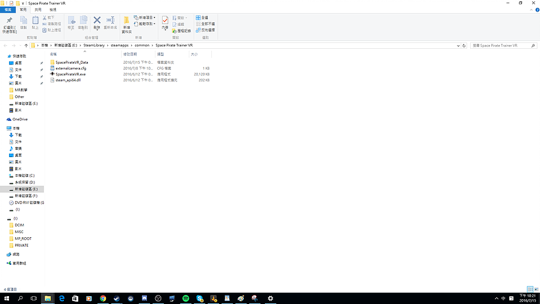The image size is (540, 304).
Task: Click the Windows Start button
Action: pyautogui.click(x=7, y=299)
